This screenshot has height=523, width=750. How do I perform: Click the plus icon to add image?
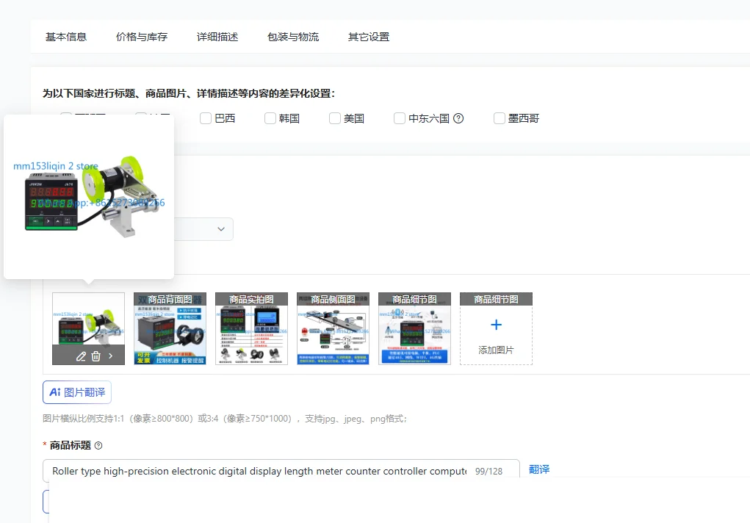(496, 325)
